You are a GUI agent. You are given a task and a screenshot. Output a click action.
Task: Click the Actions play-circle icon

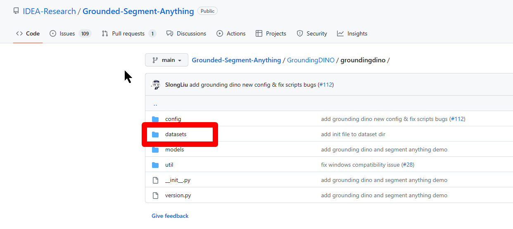tap(220, 33)
